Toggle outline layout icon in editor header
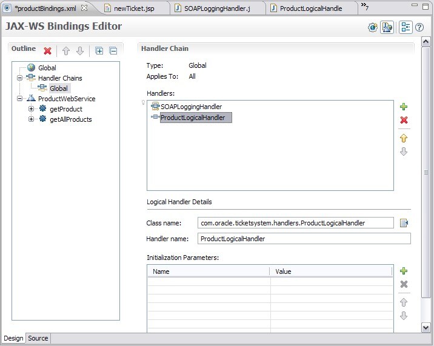This screenshot has width=434, height=346. pos(406,27)
